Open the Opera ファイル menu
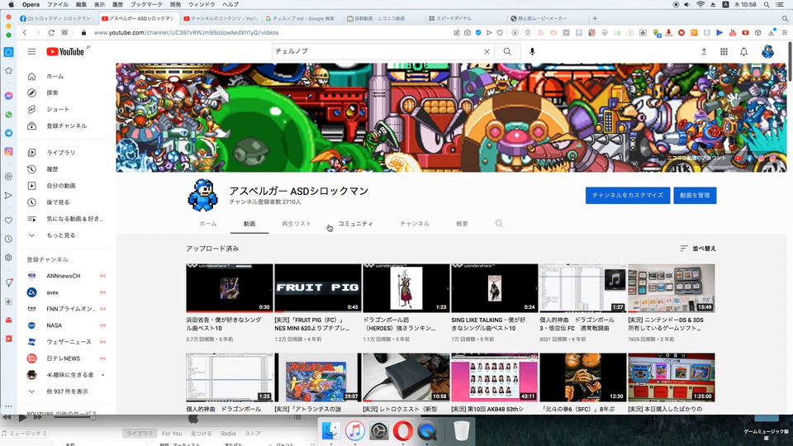This screenshot has width=793, height=446. [58, 5]
